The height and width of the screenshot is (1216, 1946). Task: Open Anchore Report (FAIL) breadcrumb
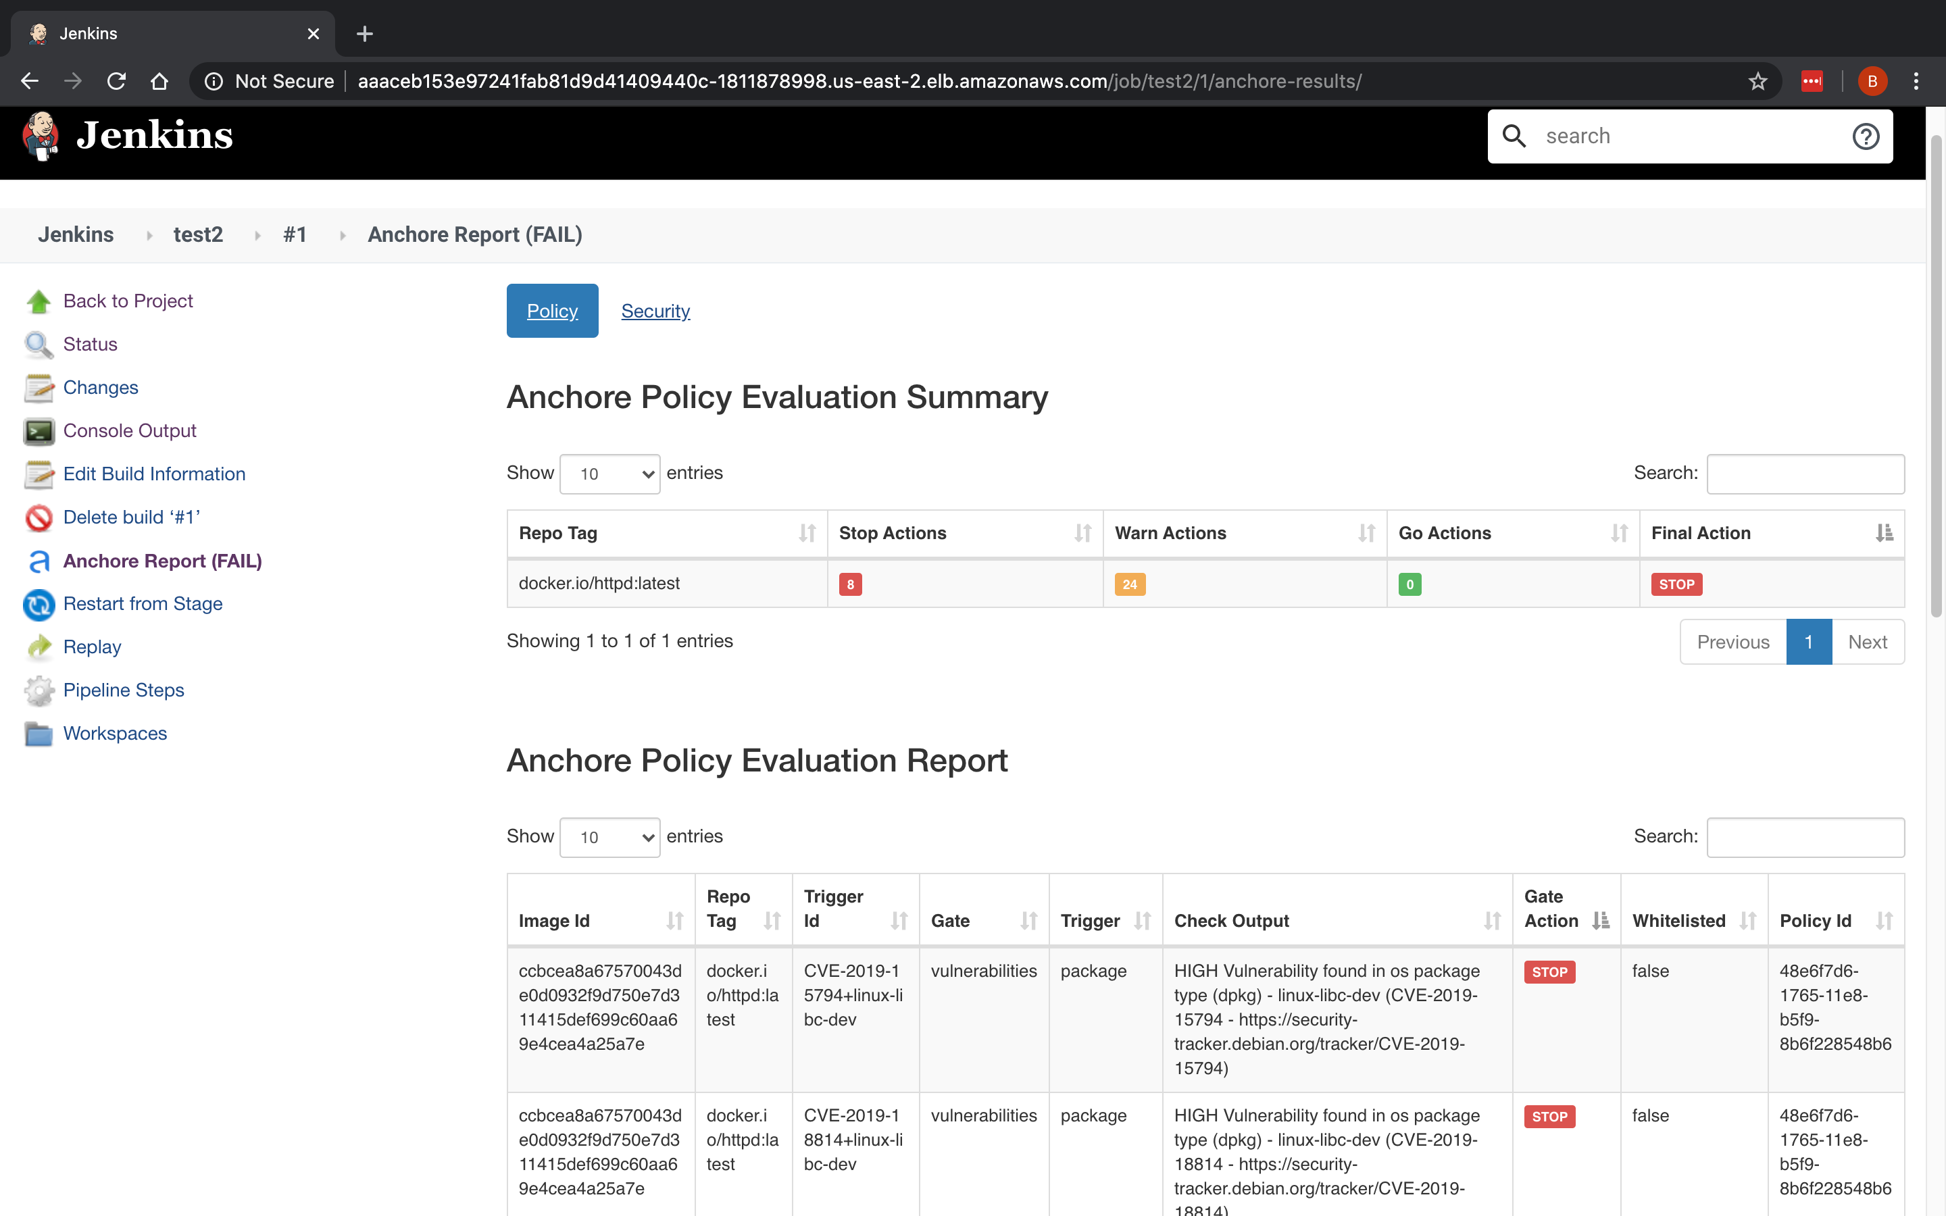click(x=474, y=235)
